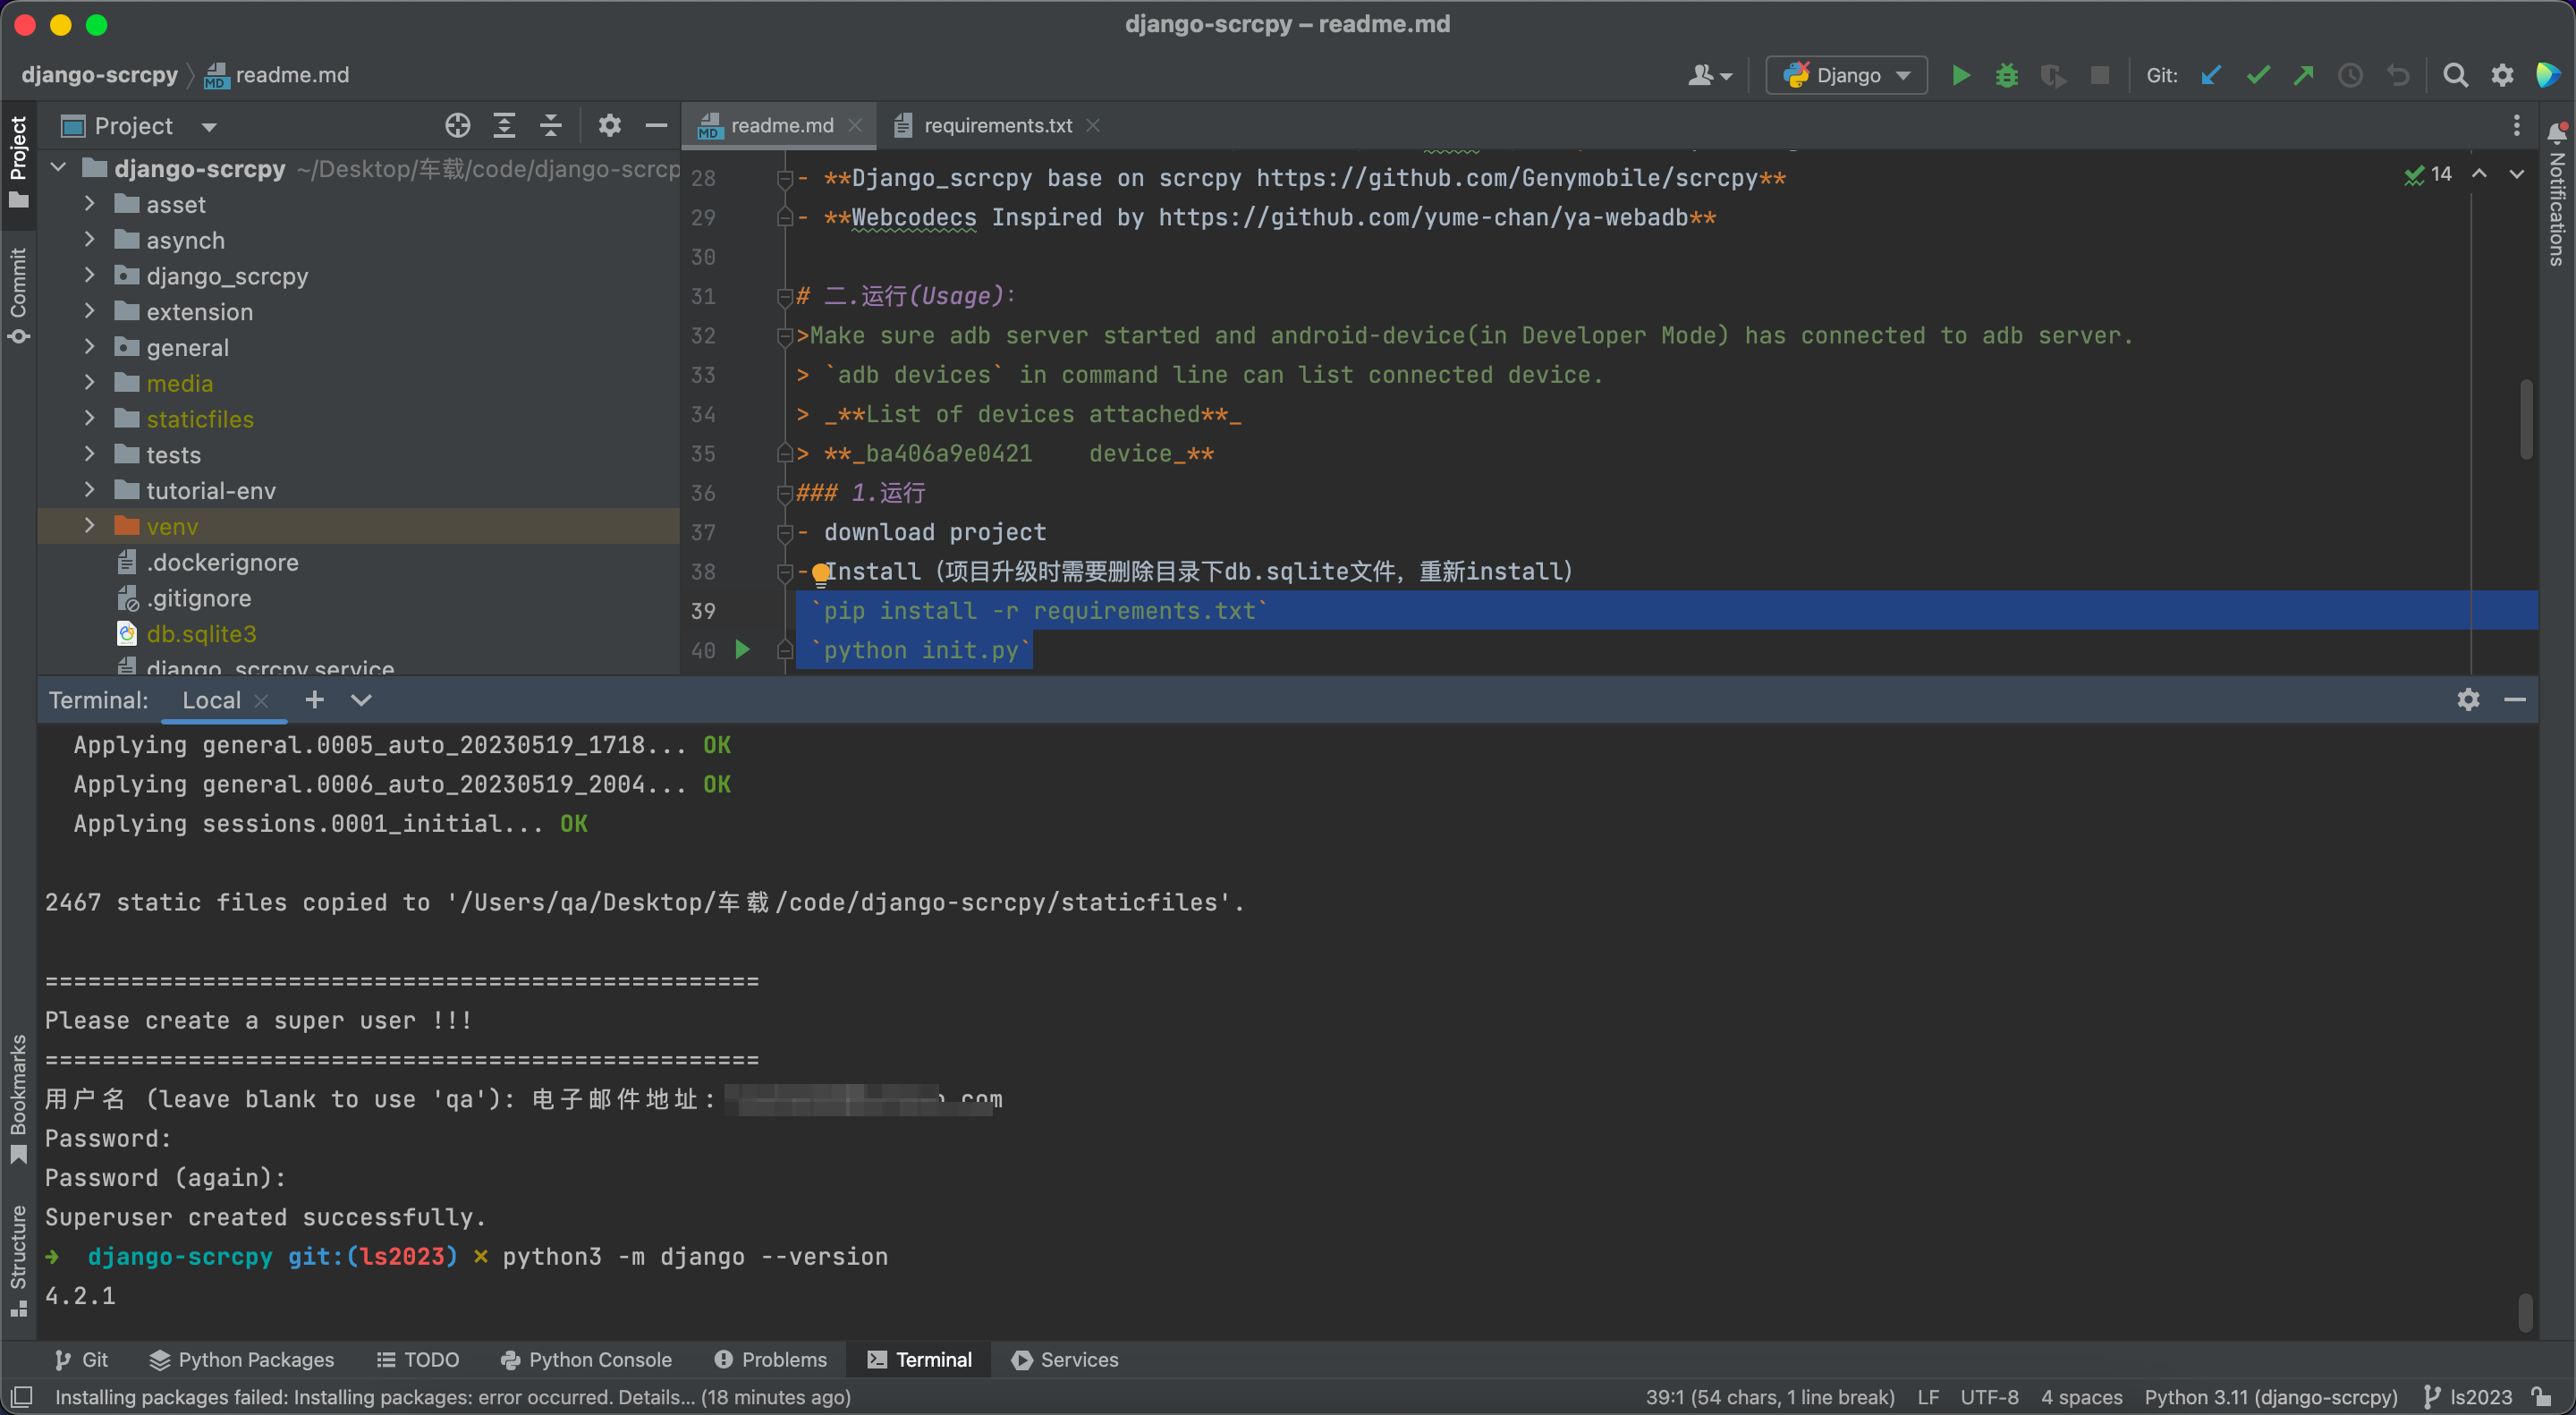This screenshot has width=2576, height=1415.
Task: Select opened file crosshair icon
Action: [x=457, y=126]
